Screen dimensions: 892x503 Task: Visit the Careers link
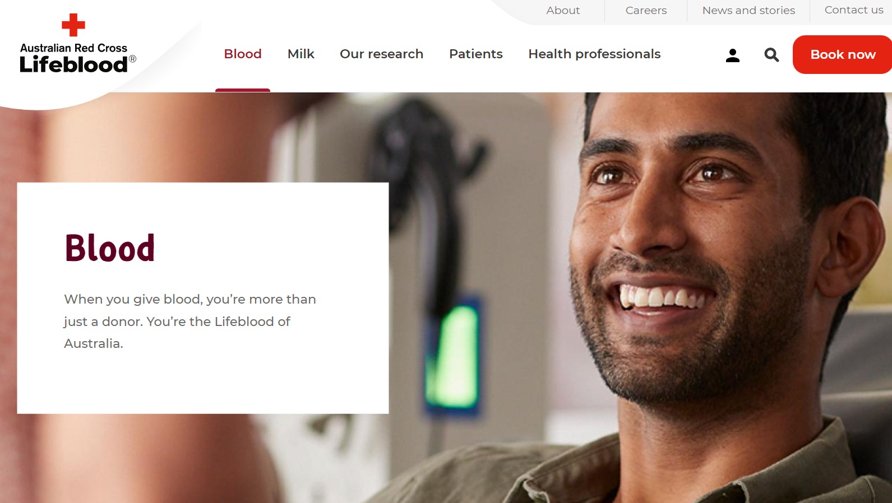[646, 10]
